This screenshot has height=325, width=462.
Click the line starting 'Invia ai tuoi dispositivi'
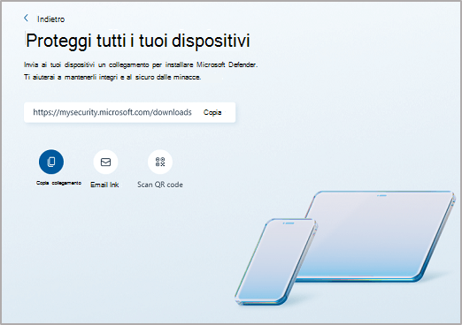click(141, 64)
